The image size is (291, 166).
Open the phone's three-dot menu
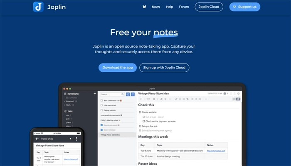(76, 139)
